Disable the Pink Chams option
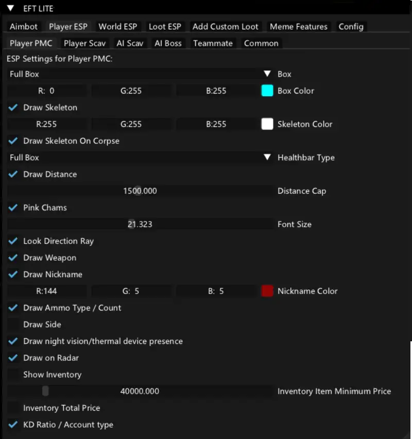Viewport: 412px width, 439px height. pyautogui.click(x=13, y=208)
